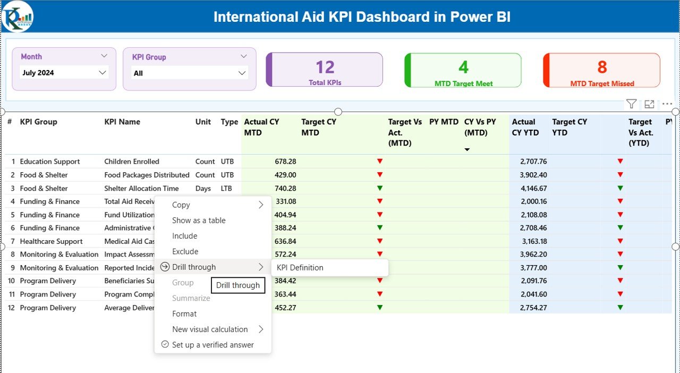The height and width of the screenshot is (373, 680).
Task: Click the sort arrow under CY Vs PY (MTD)
Action: click(467, 150)
